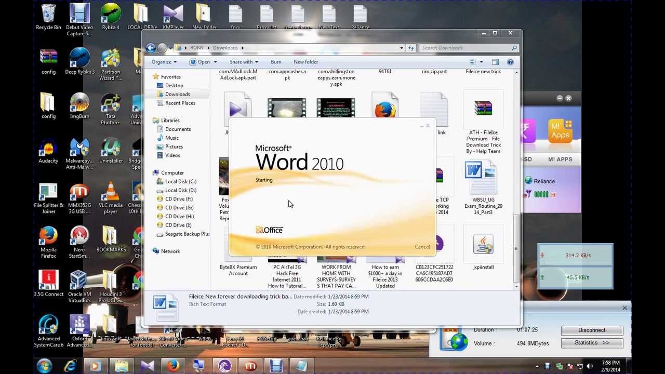Open the Share with dropdown
Screen dimensions: 665x374
tap(244, 62)
